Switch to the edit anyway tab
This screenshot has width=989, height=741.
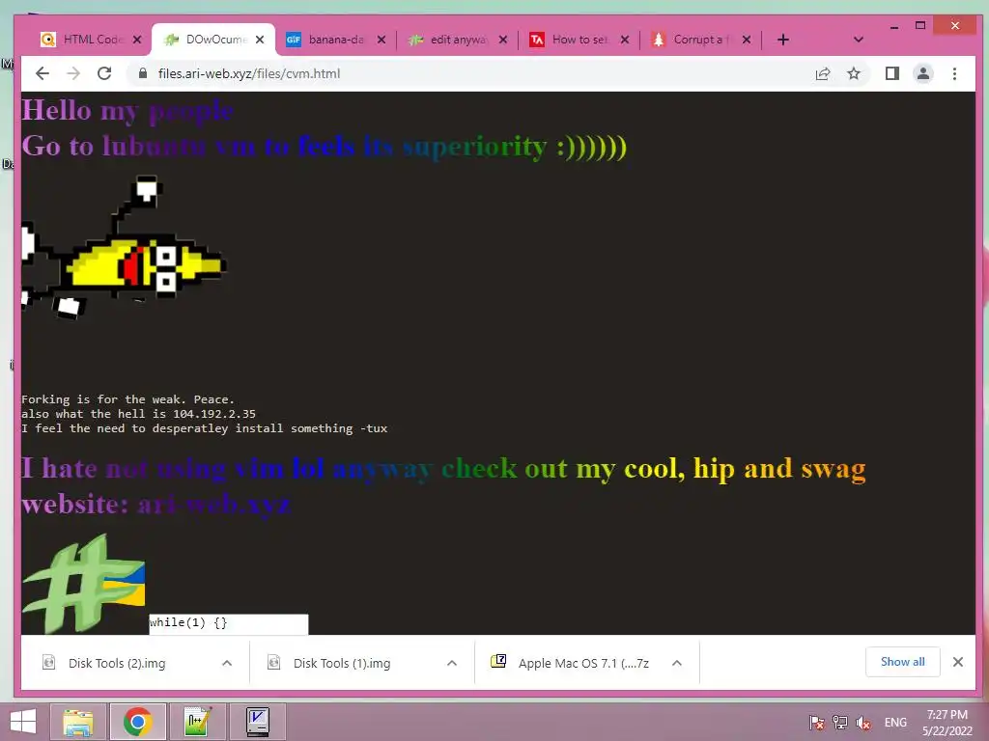coord(457,40)
